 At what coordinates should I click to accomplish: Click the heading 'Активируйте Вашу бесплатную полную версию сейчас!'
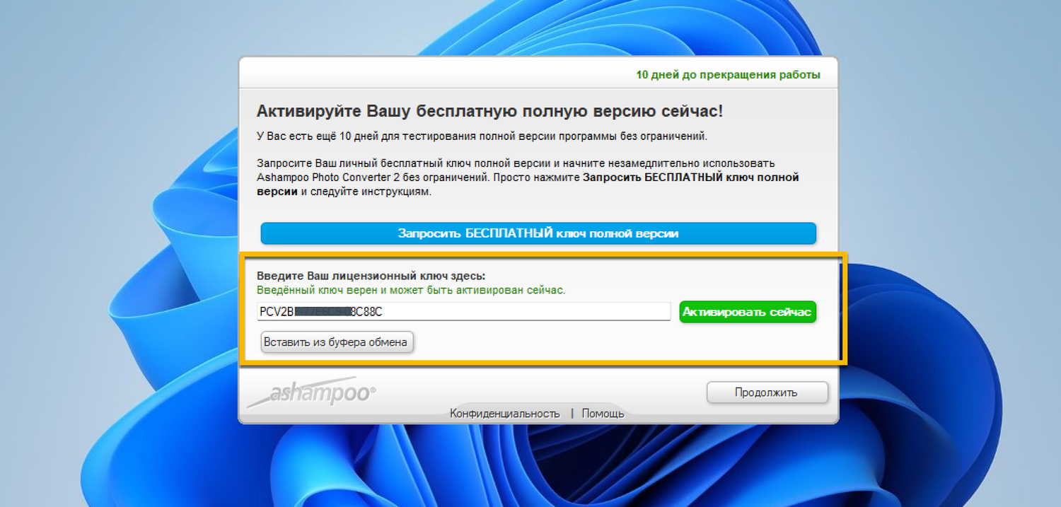489,112
